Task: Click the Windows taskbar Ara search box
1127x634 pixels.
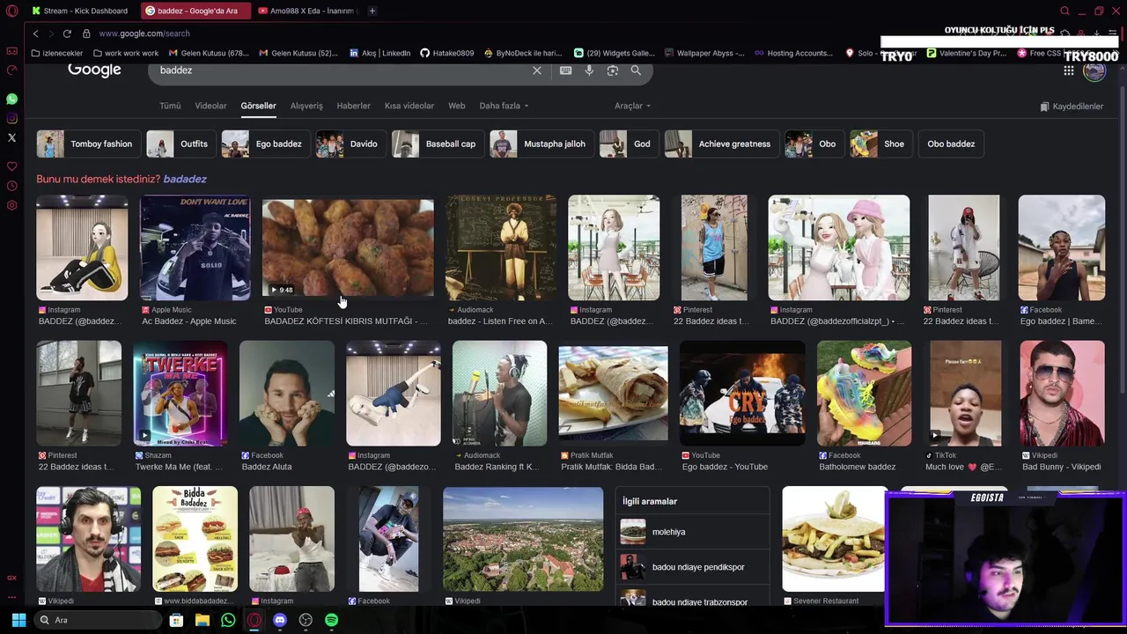Action: [98, 620]
